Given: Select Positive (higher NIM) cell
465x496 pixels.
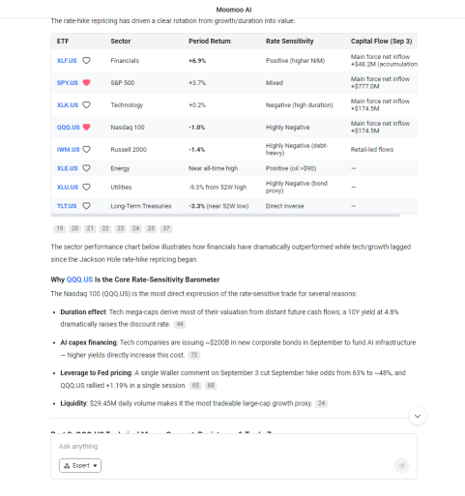Looking at the screenshot, I should click(295, 61).
